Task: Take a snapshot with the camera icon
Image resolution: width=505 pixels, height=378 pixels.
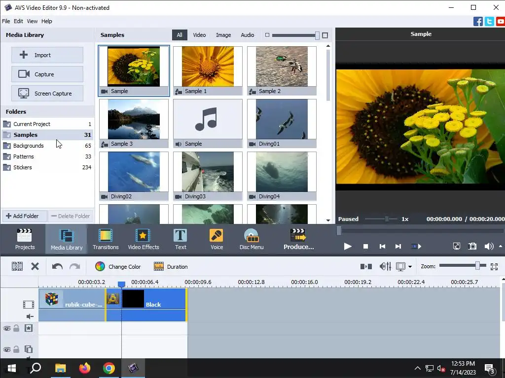Action: pyautogui.click(x=472, y=246)
